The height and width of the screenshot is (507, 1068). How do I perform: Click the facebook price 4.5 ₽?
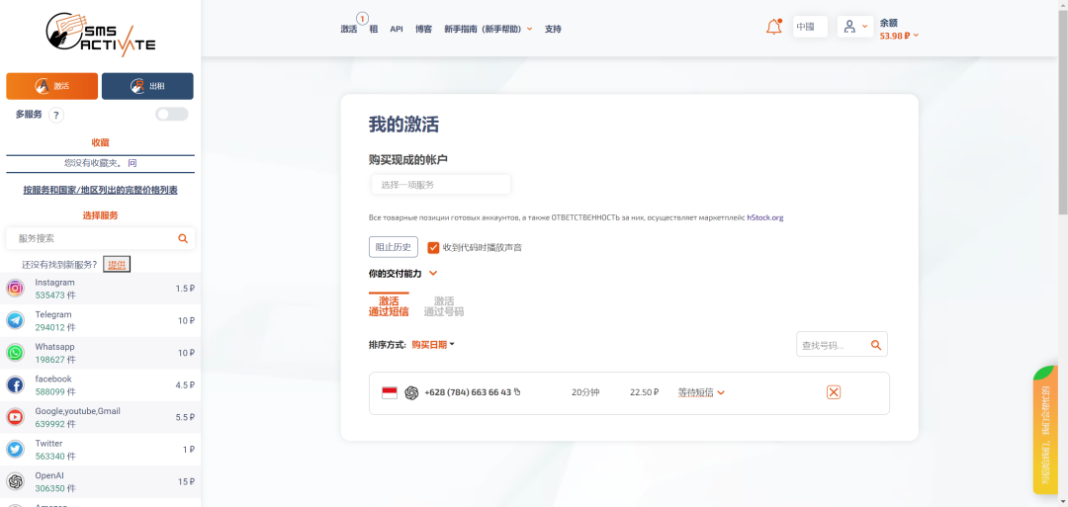(185, 385)
